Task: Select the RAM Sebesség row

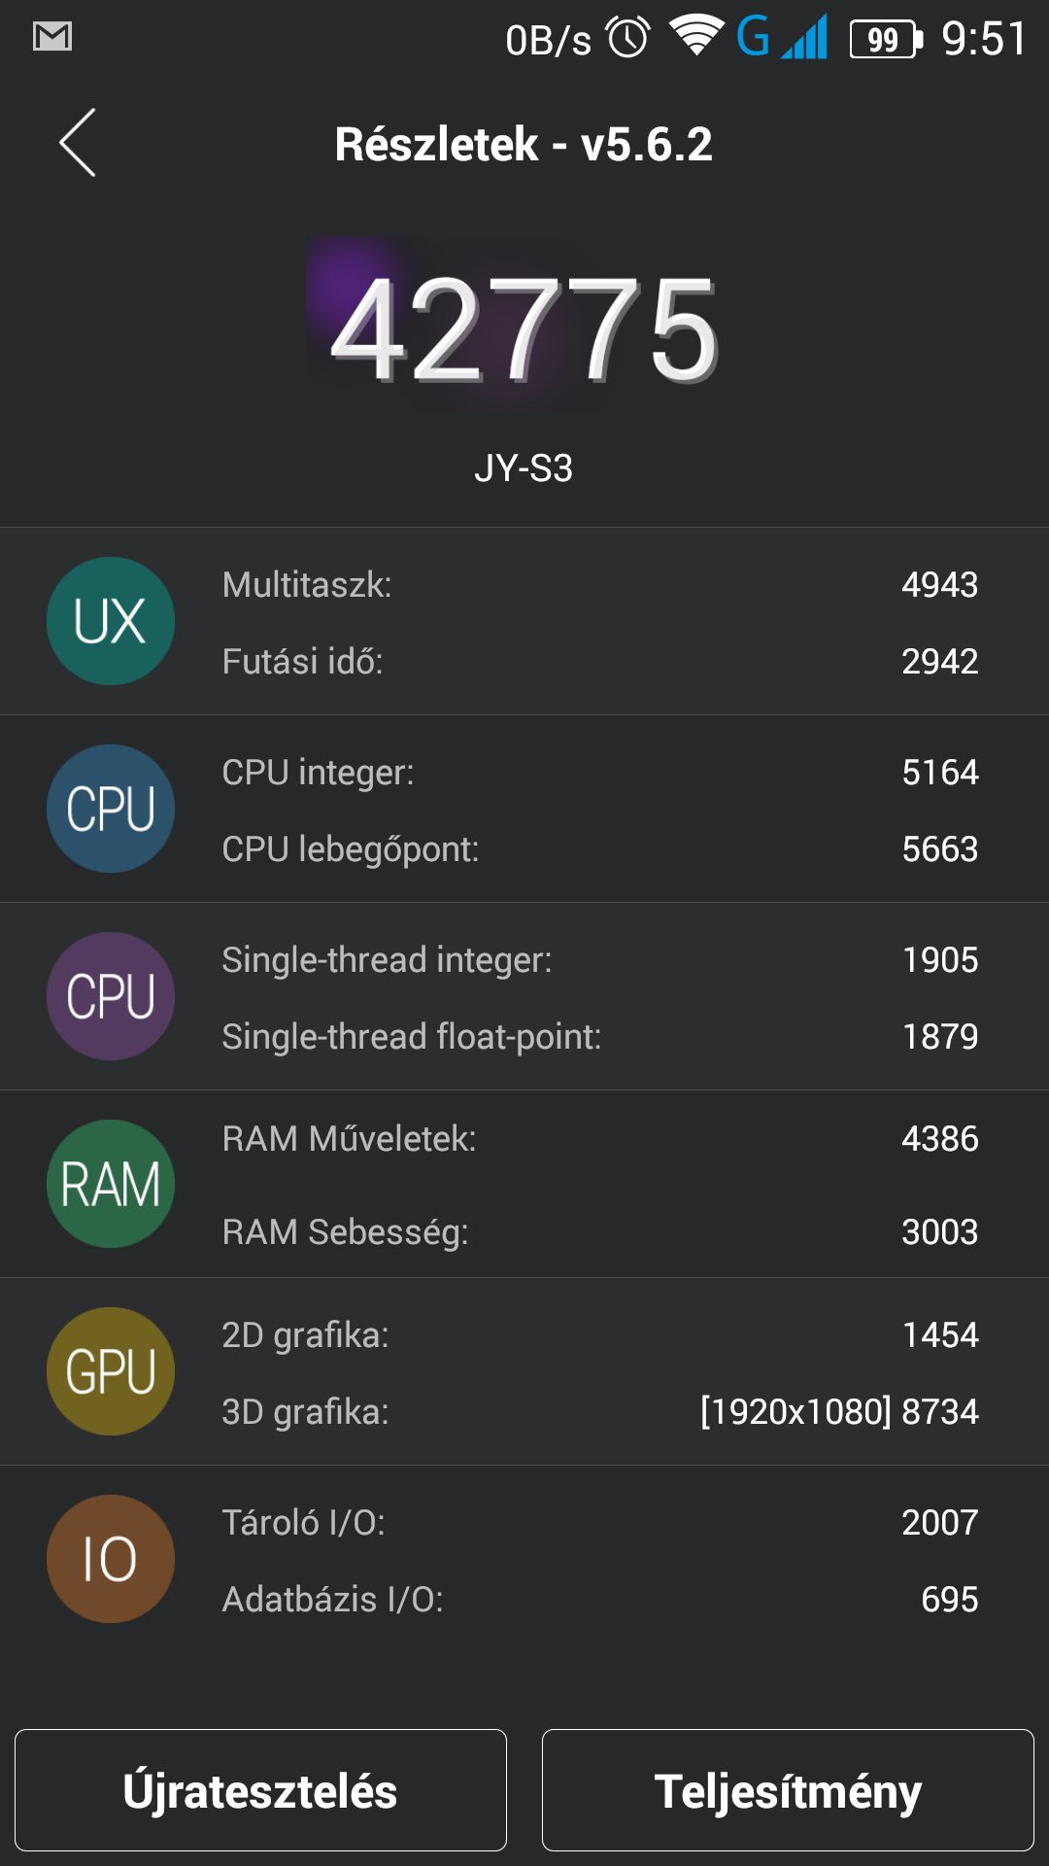Action: 600,1231
